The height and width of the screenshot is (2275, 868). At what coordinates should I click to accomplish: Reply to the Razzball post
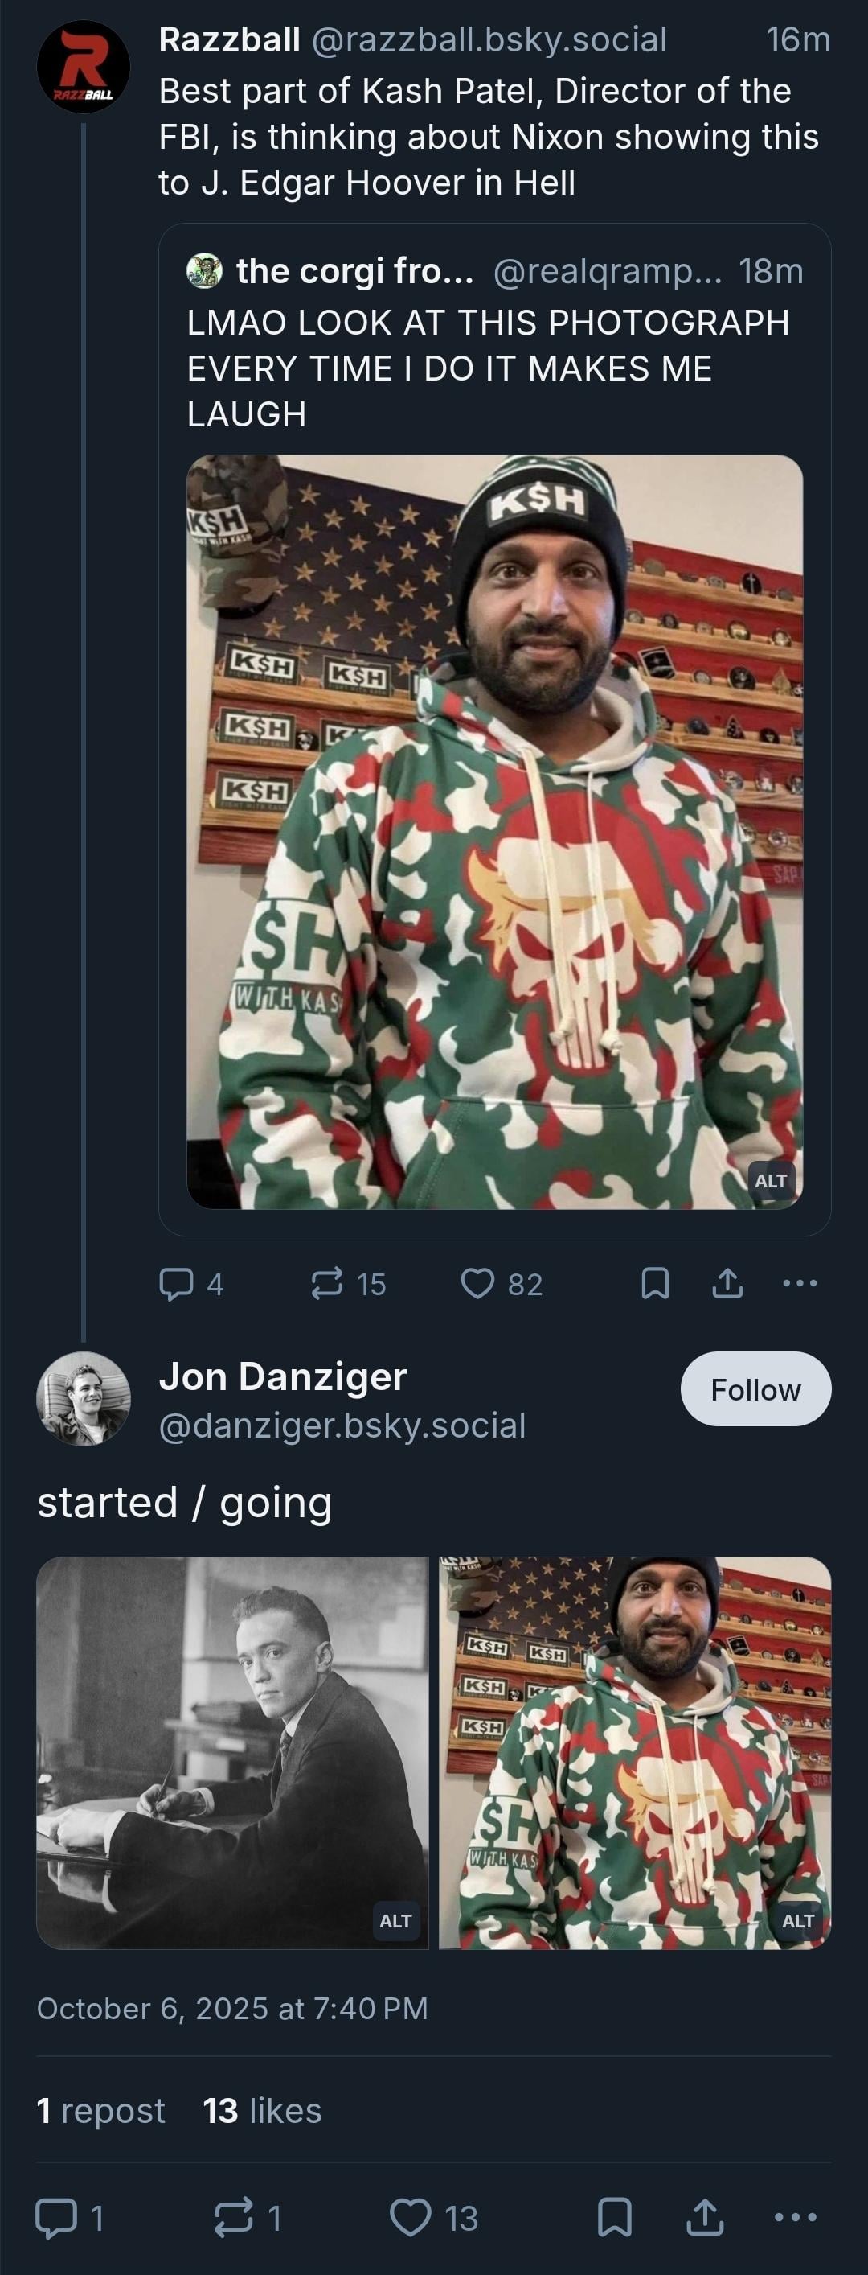177,1283
